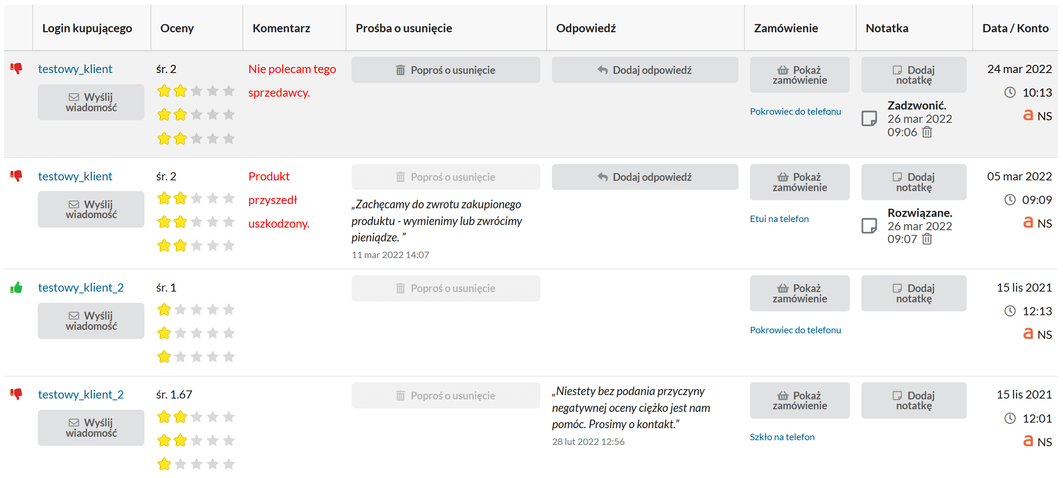
Task: Click the Login kupującego column header
Action: [87, 28]
